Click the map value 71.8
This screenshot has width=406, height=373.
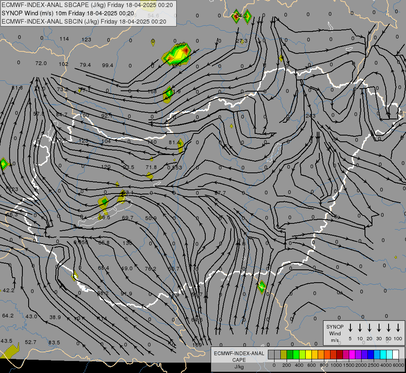point(151,167)
